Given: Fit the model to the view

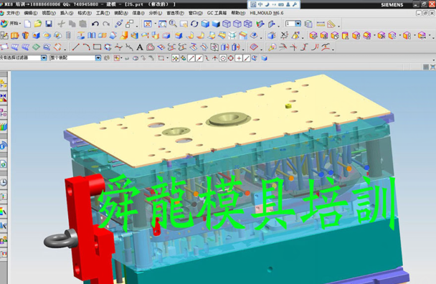Looking at the screenshot, I should 148,24.
